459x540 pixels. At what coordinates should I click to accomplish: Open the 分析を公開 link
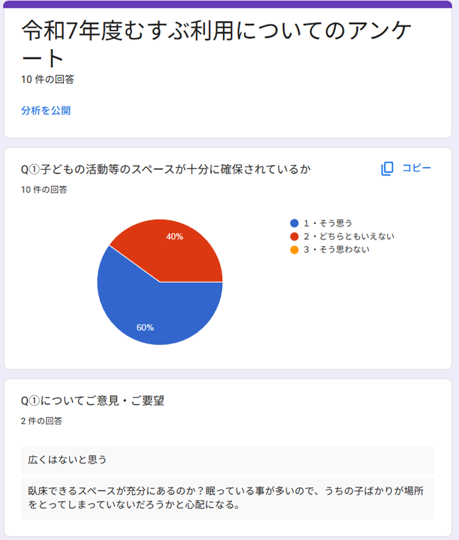tap(46, 110)
